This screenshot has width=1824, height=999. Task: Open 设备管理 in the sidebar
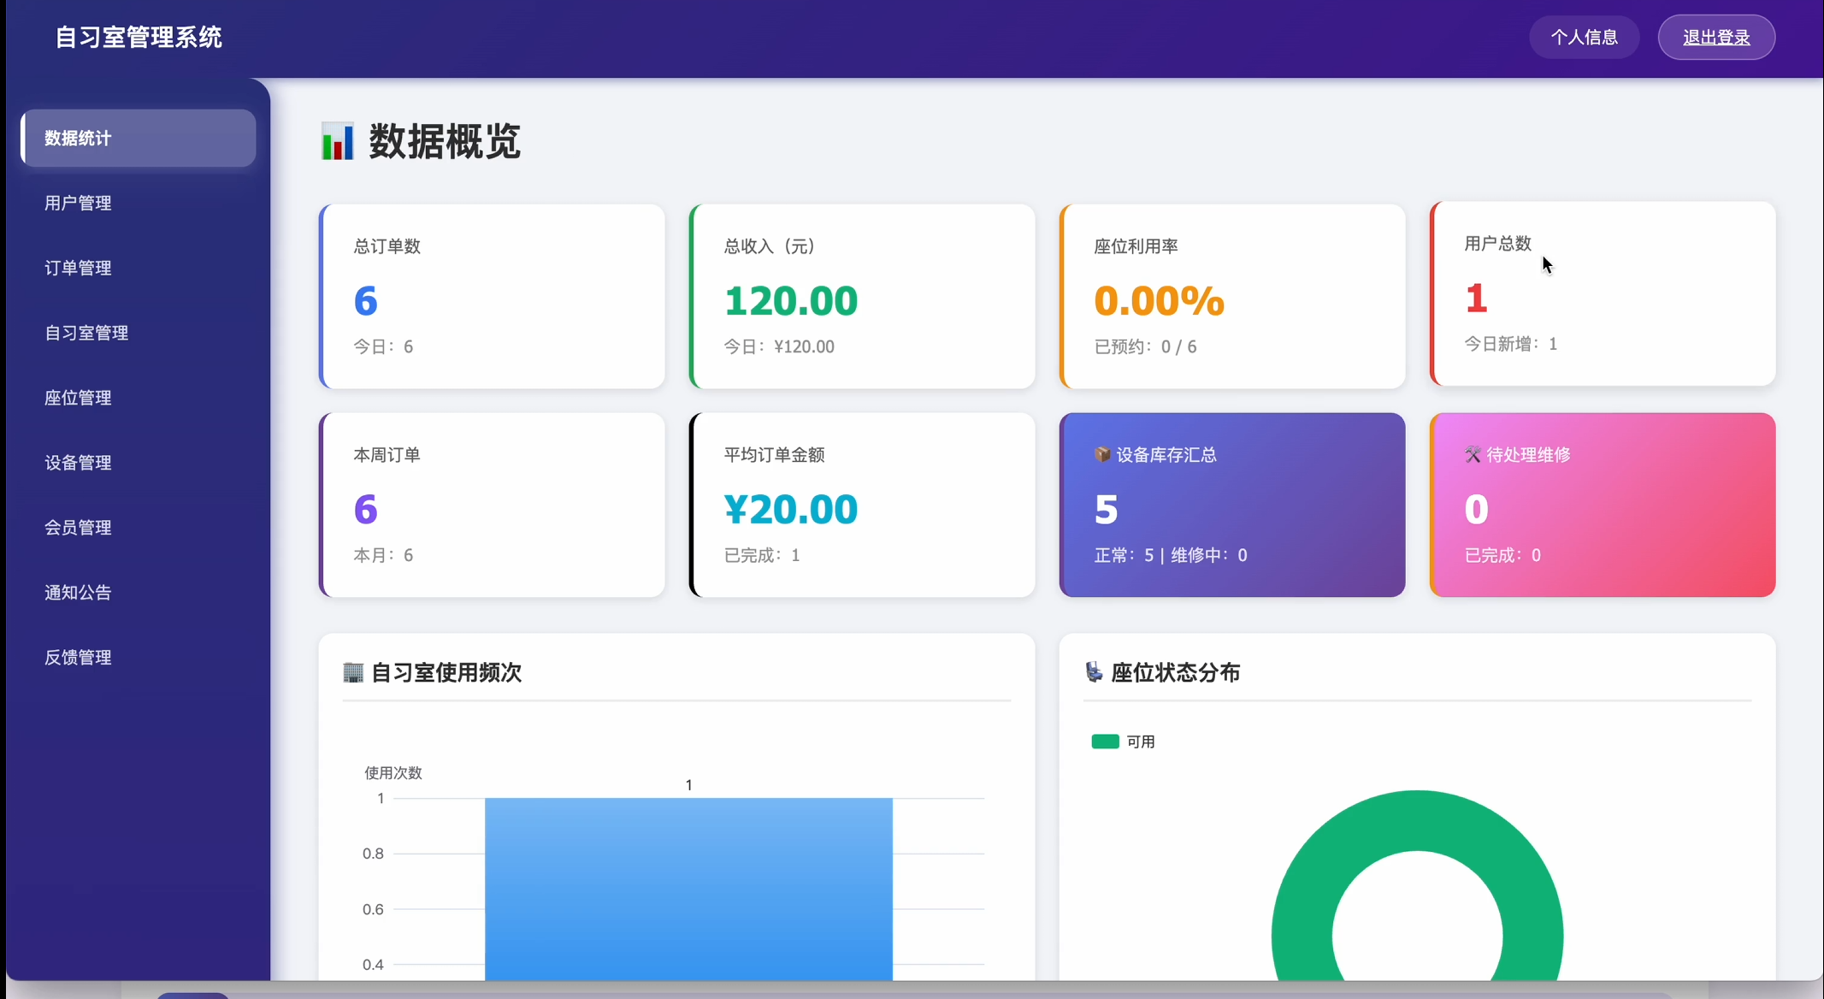tap(78, 463)
